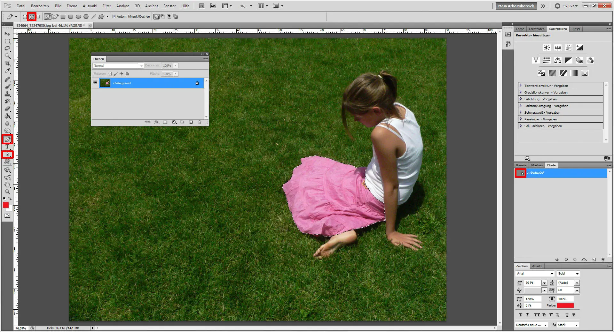The image size is (614, 332).
Task: Open the Curves adjustment icon
Action: pos(569,48)
